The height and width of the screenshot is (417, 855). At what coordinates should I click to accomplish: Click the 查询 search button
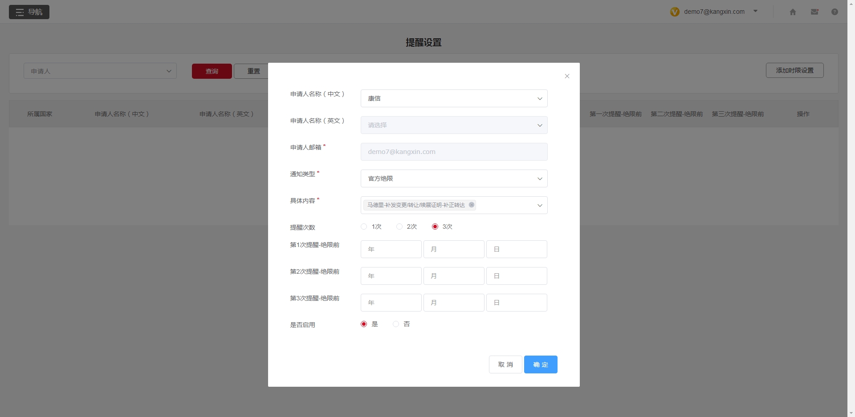(212, 71)
